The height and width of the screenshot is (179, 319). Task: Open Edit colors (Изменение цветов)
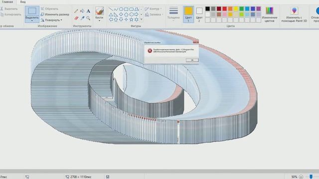click(x=270, y=14)
